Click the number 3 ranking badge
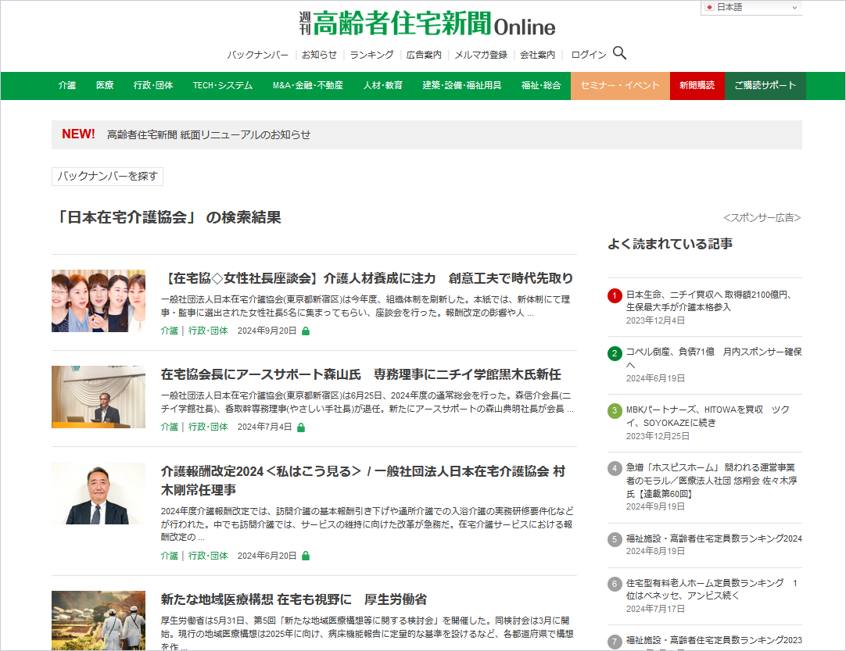Viewport: 846px width, 651px height. coord(615,411)
